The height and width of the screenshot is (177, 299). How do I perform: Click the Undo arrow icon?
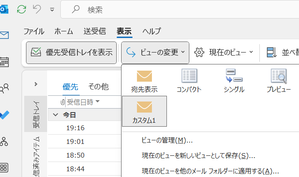click(x=37, y=9)
